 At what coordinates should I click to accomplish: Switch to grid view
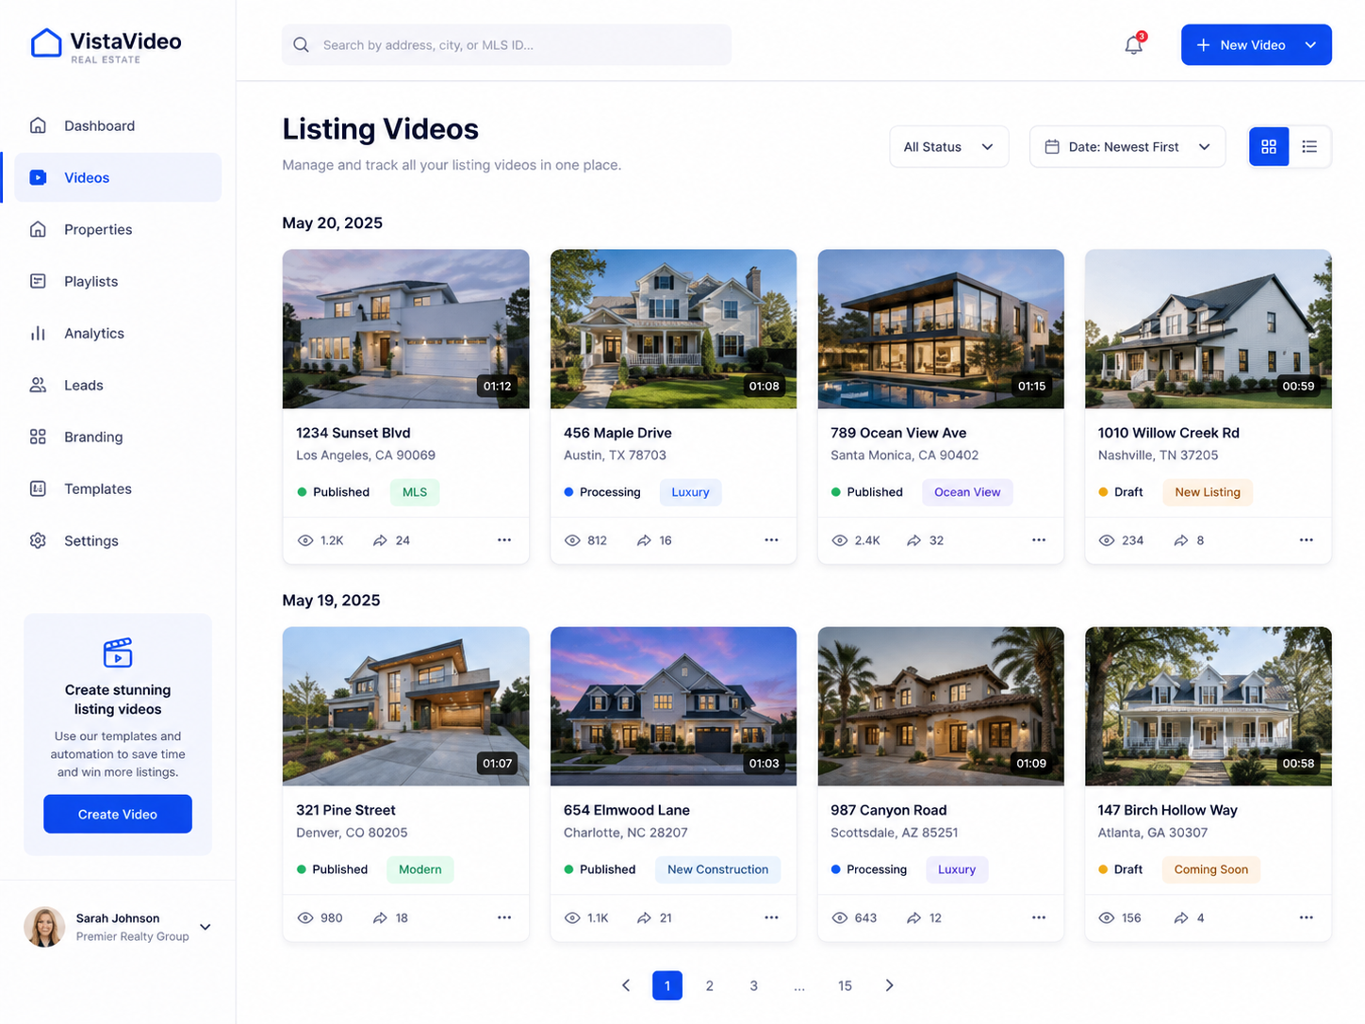1269,146
